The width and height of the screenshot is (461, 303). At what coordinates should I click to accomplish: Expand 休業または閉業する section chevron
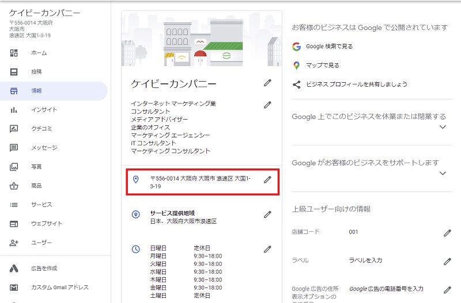[x=443, y=127]
